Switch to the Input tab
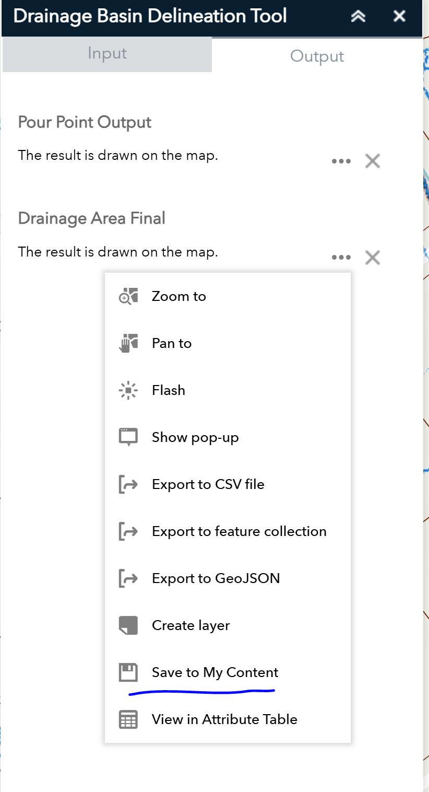Viewport: 429px width, 792px height. click(107, 53)
